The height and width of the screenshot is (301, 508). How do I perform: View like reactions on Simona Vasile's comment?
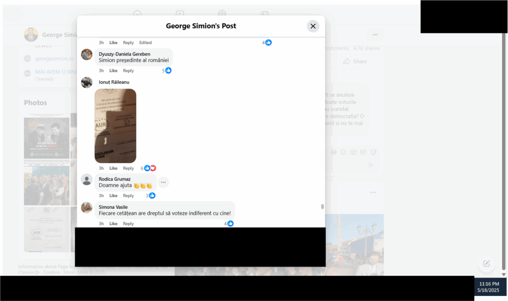coord(229,224)
